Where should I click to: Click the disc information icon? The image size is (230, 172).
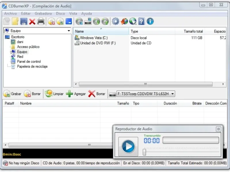coord(79,21)
